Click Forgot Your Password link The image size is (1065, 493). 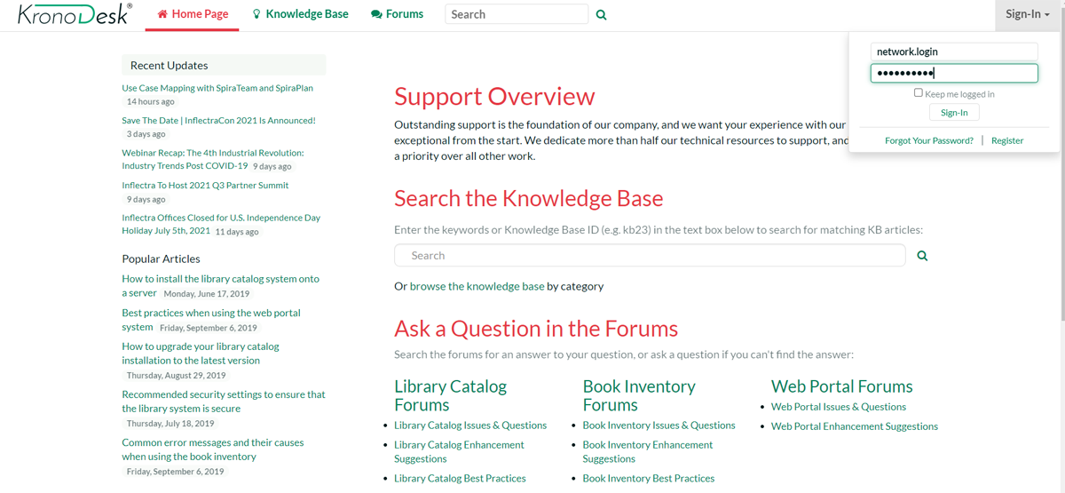tap(928, 140)
